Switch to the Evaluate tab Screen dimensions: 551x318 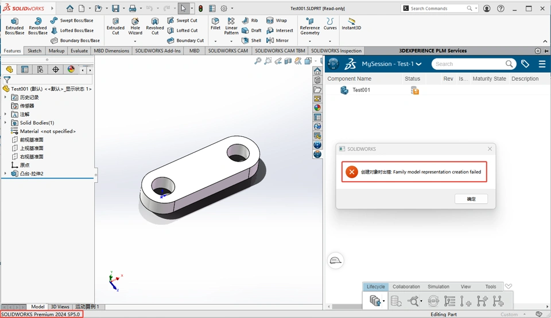tap(79, 50)
